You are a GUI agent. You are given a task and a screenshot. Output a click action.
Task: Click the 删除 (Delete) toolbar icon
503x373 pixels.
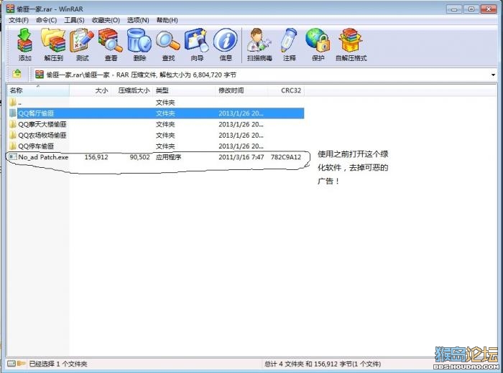[x=139, y=41]
